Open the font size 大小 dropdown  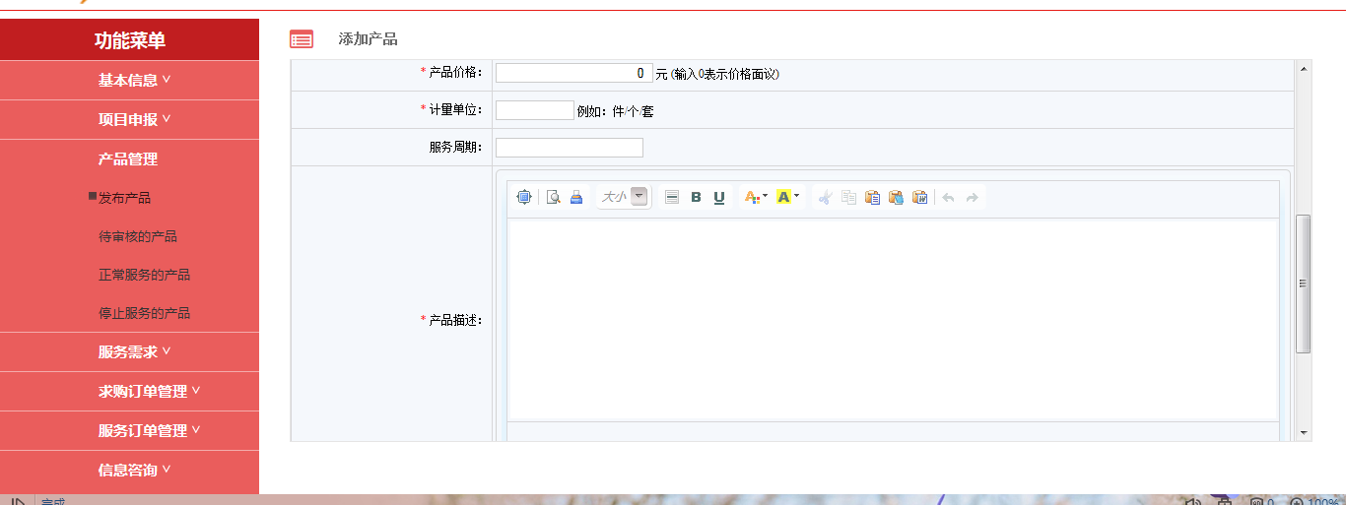point(639,197)
